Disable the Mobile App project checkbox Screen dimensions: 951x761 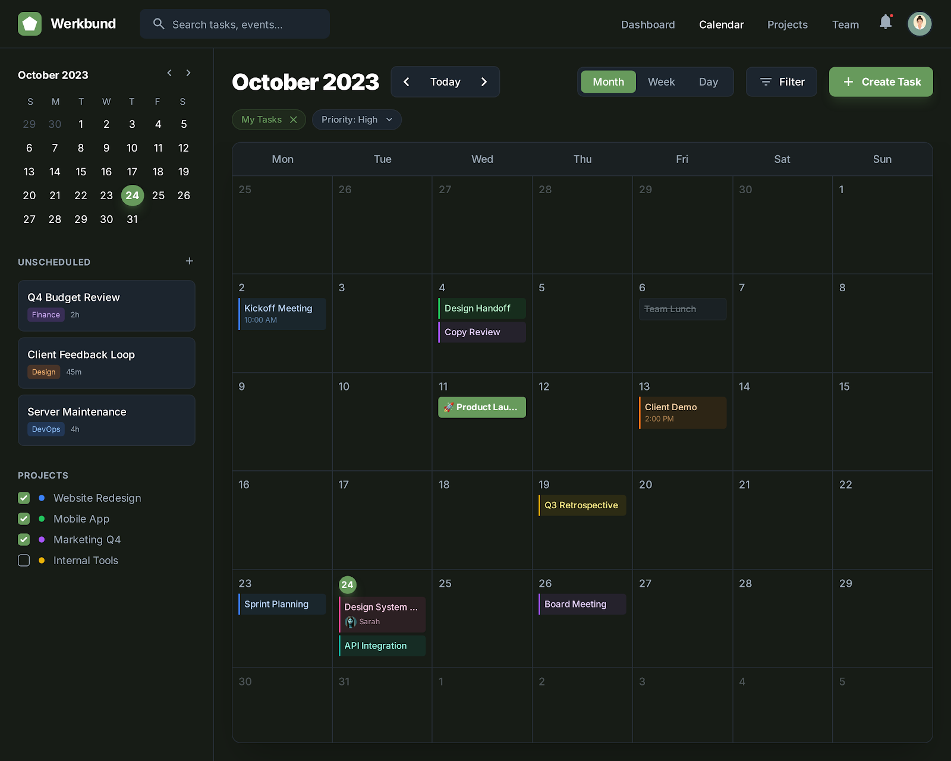[x=24, y=518]
